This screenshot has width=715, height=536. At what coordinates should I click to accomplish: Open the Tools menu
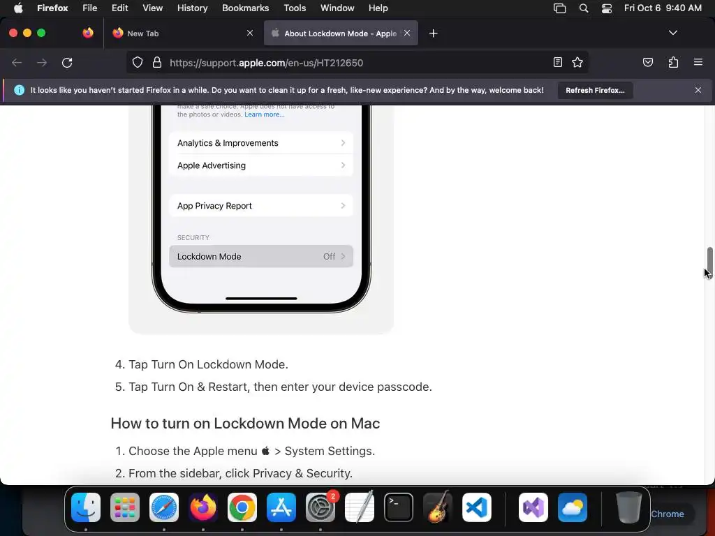(x=295, y=8)
